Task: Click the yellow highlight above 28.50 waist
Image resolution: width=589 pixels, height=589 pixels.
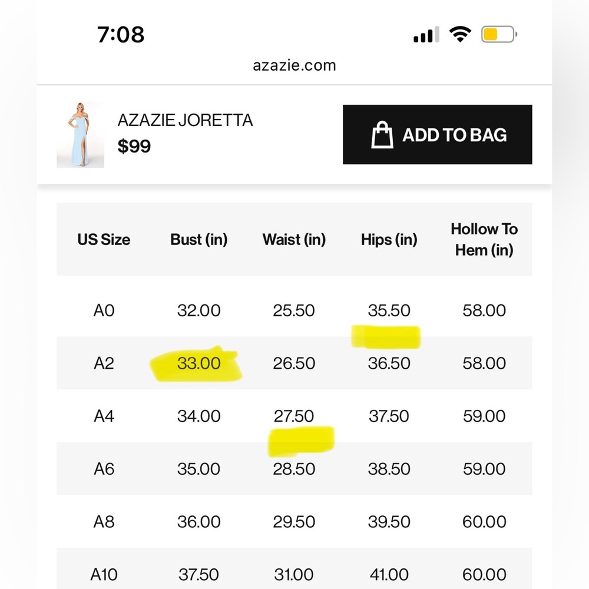Action: point(301,441)
